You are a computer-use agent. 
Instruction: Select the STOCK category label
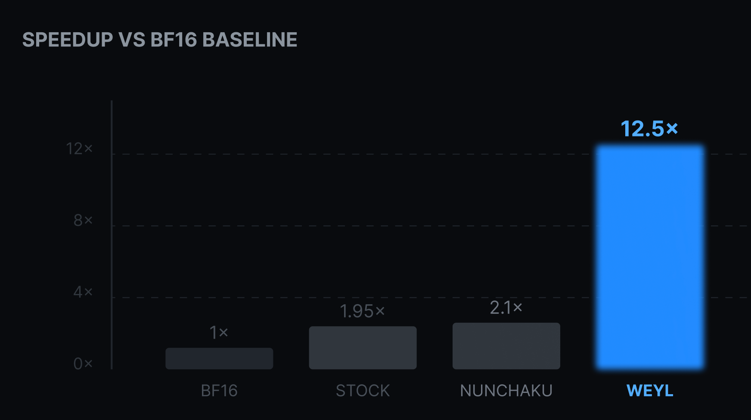(x=363, y=391)
